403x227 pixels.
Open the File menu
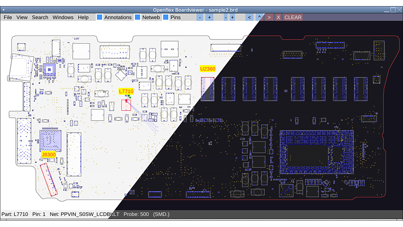pos(8,17)
